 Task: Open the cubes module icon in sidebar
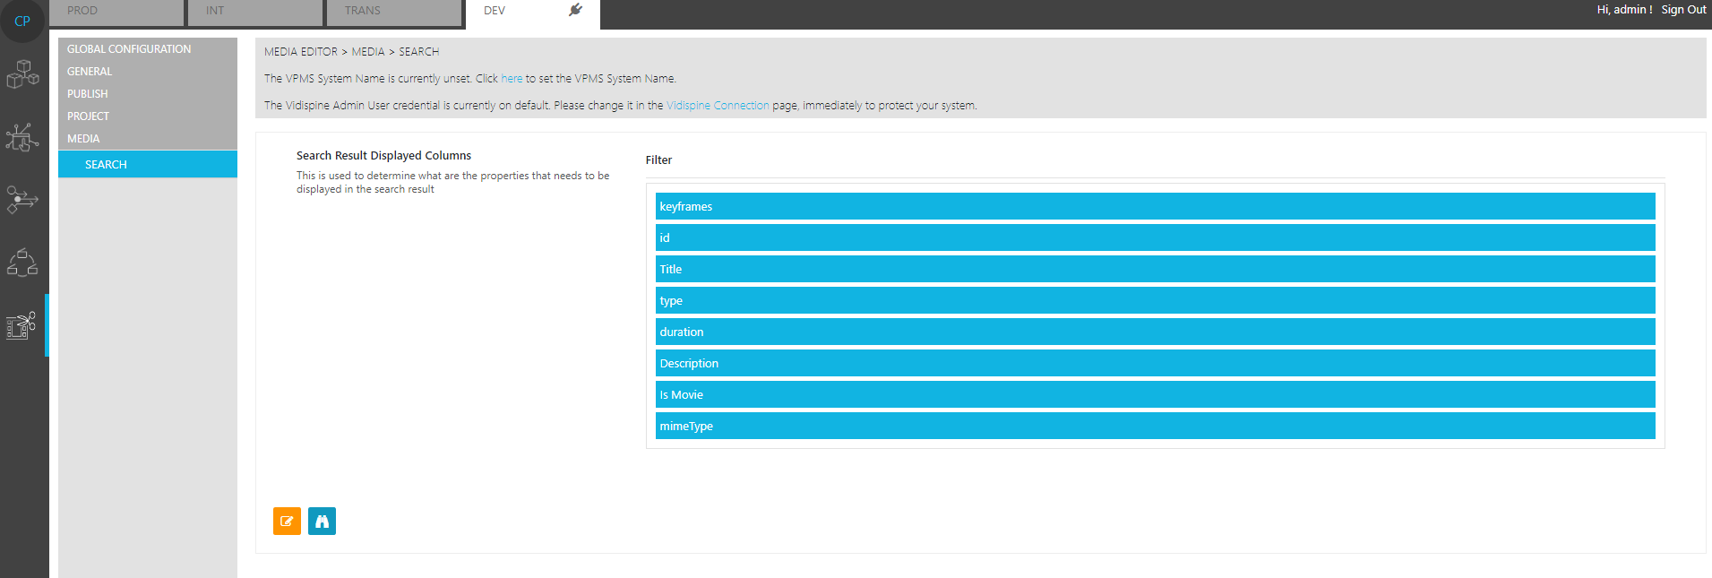[x=22, y=74]
